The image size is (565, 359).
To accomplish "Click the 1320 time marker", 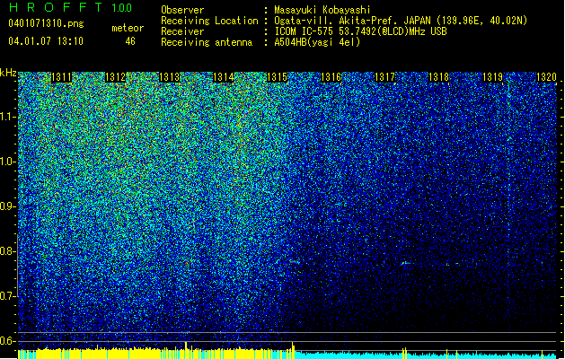I will 546,77.
